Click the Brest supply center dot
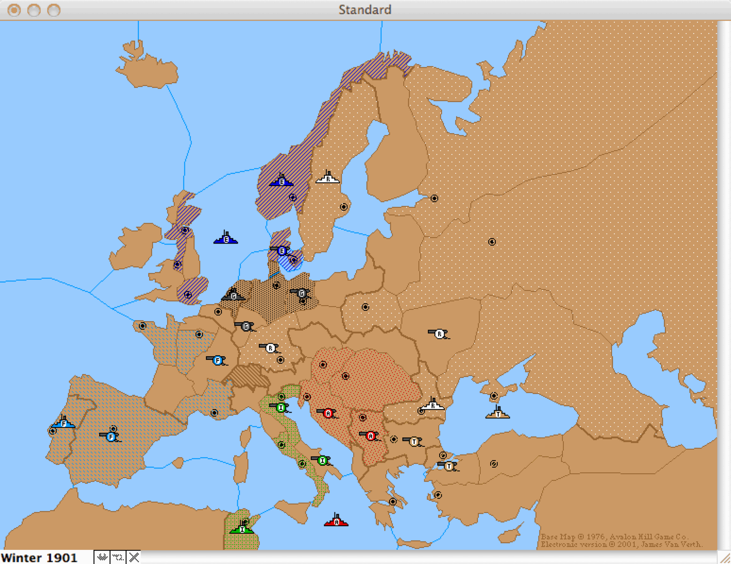Screen dimensions: 731x564 click(x=142, y=326)
